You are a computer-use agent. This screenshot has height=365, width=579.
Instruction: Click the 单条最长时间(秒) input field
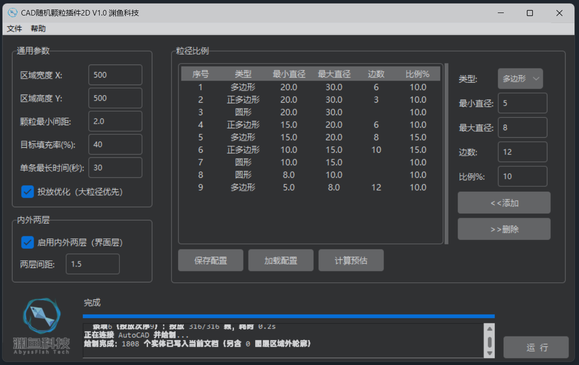point(115,168)
